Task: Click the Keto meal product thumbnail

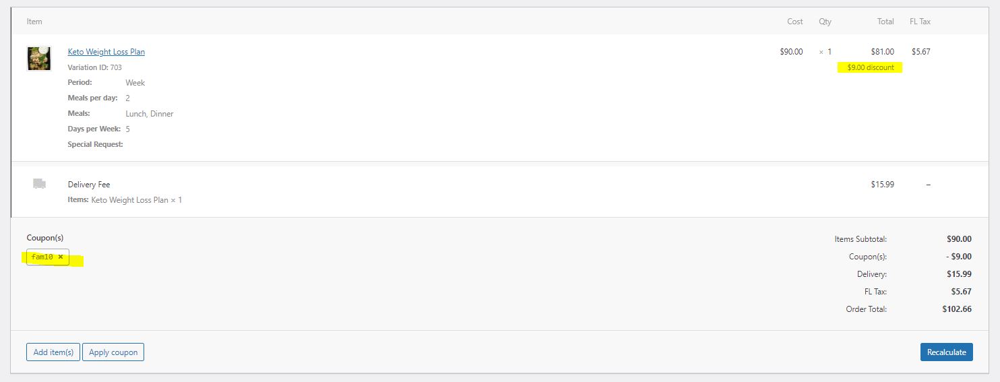Action: pyautogui.click(x=39, y=59)
